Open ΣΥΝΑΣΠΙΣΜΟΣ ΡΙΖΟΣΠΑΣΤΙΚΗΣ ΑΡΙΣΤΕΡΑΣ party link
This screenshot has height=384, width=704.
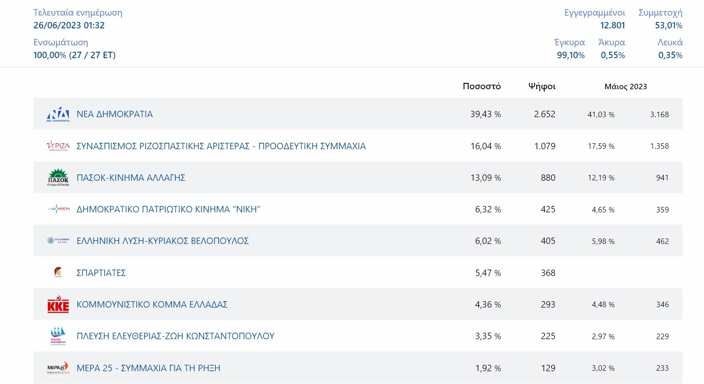pyautogui.click(x=221, y=146)
